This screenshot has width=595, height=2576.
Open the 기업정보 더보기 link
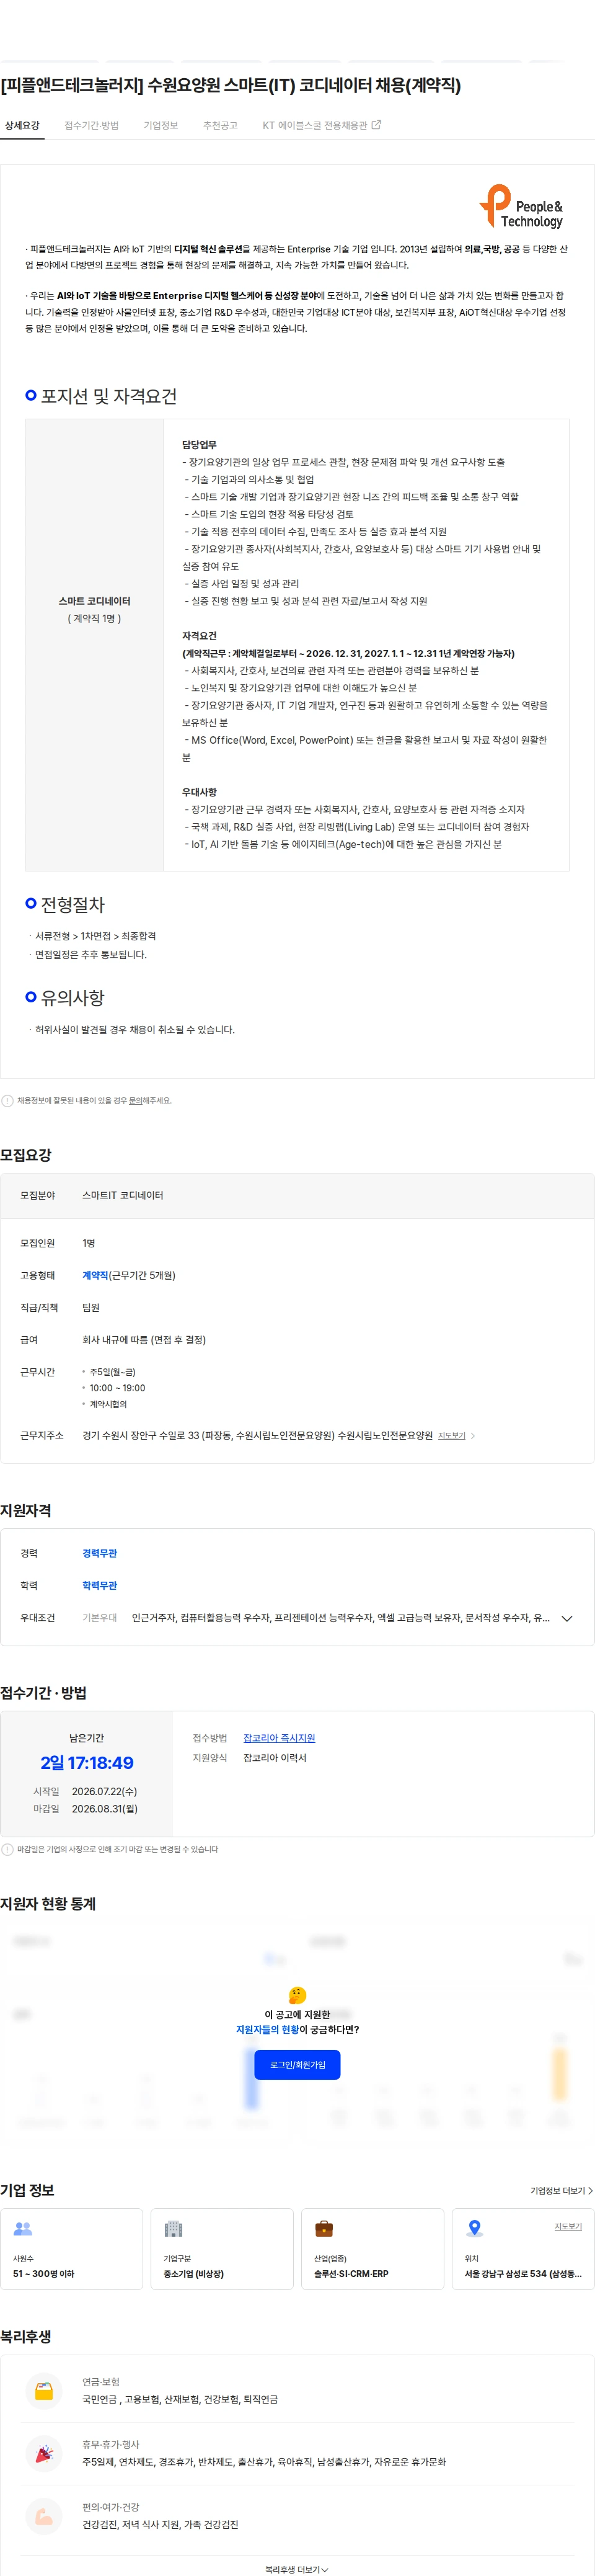click(x=561, y=2190)
